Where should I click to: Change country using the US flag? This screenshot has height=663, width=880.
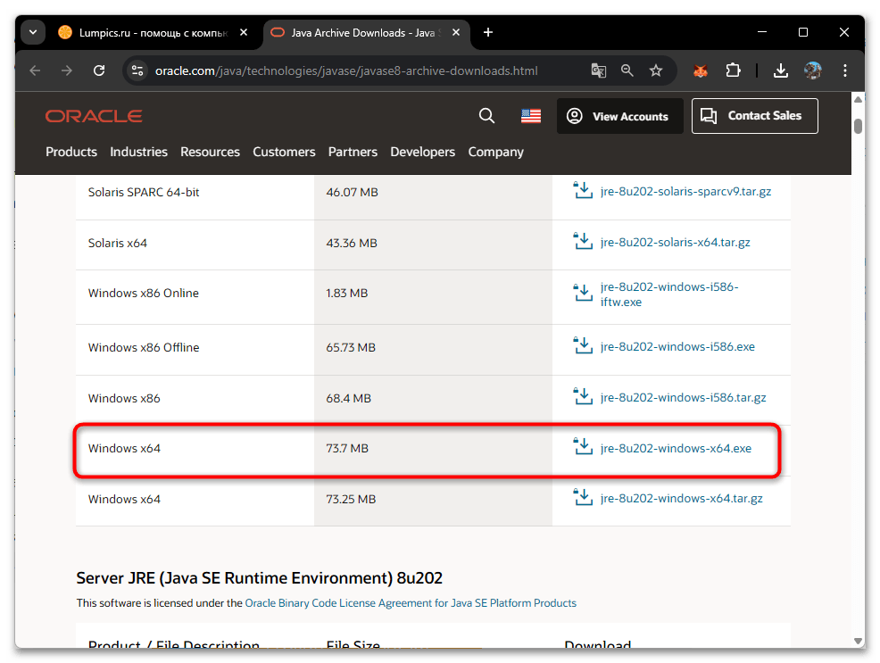pyautogui.click(x=531, y=116)
